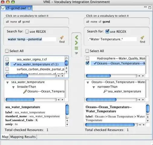Image resolution: width=153 pixels, height=145 pixels.
Task: Select 'gcmd' vocabulary in left panel
Action: click(x=26, y=22)
